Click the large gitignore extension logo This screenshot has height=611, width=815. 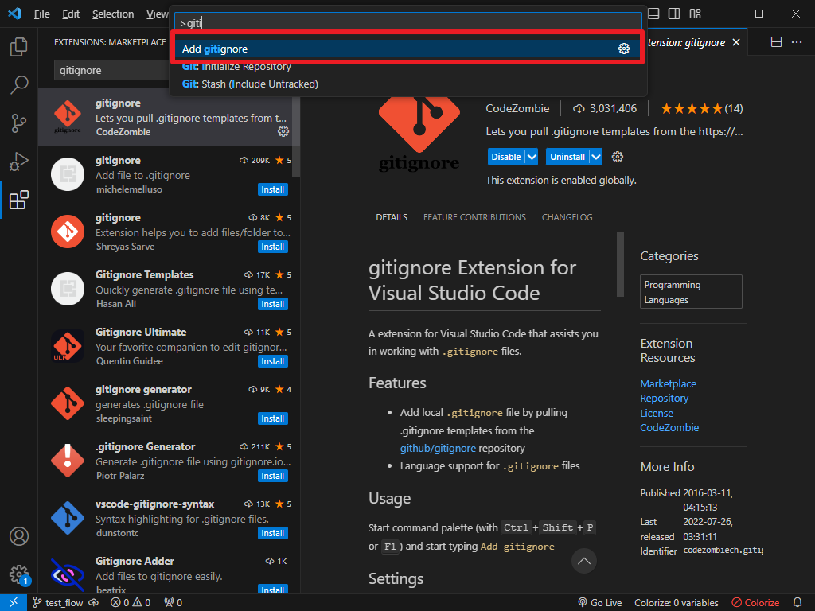pyautogui.click(x=419, y=134)
